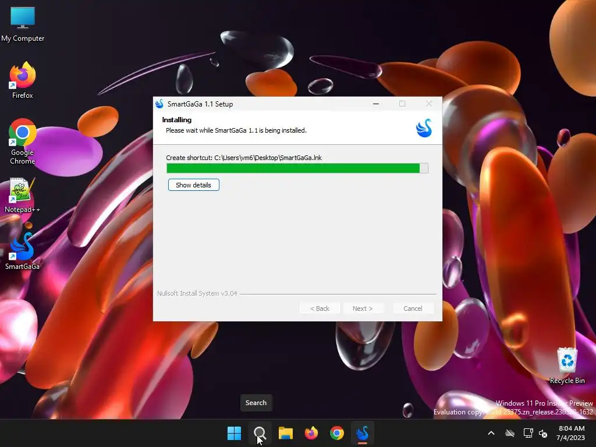
Task: Click the setup title bar swan icon
Action: 159,104
